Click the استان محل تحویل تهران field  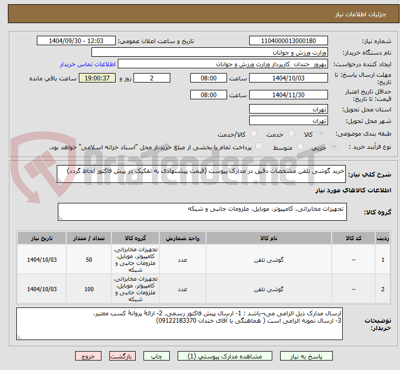pyautogui.click(x=288, y=109)
